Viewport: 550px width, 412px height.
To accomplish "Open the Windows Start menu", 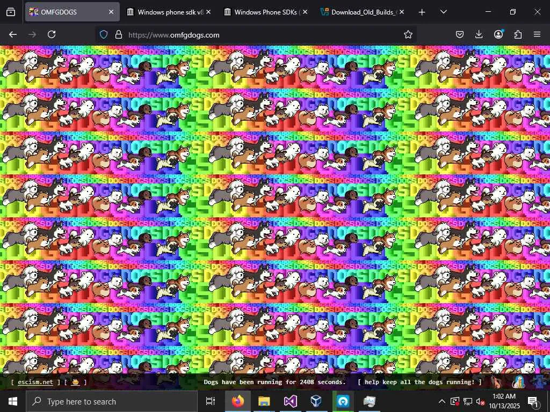I will tap(13, 401).
